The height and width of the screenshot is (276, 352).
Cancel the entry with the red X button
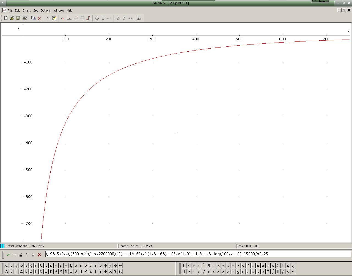point(39,255)
